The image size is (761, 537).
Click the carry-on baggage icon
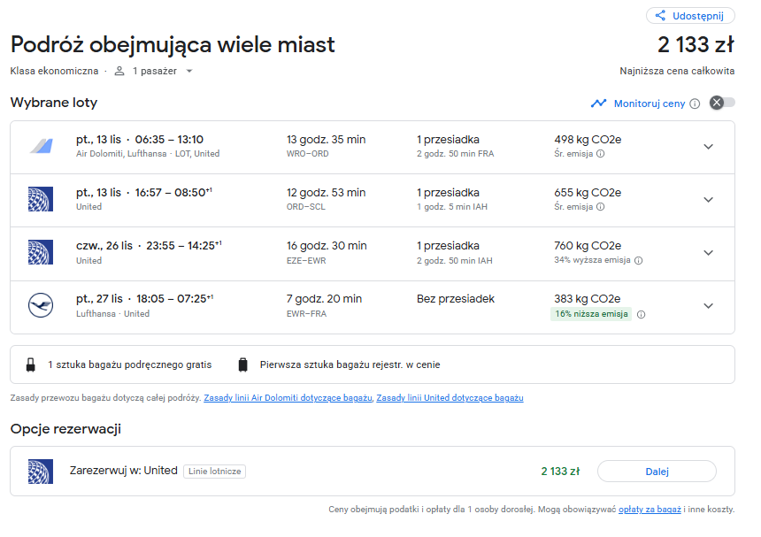click(31, 364)
